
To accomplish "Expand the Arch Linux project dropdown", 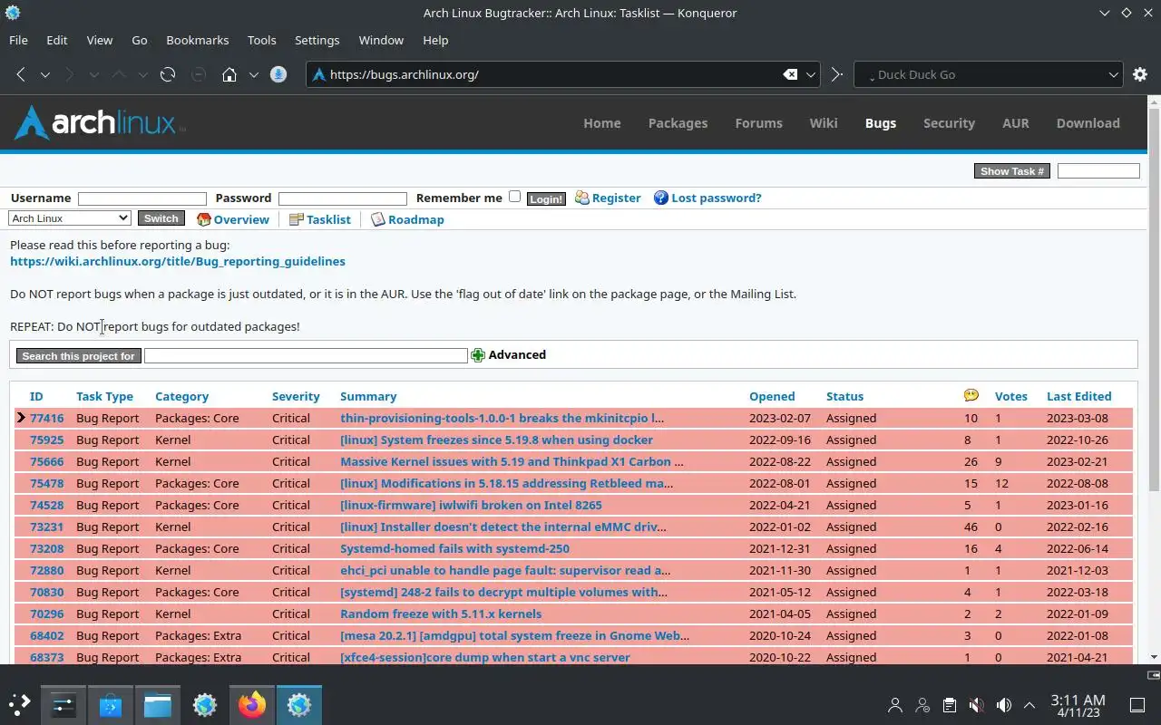I will (70, 218).
